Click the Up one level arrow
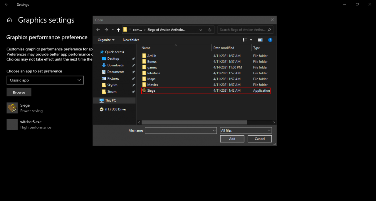The height and width of the screenshot is (201, 376). click(x=118, y=30)
